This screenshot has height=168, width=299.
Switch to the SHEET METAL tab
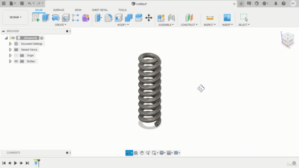tap(100, 10)
